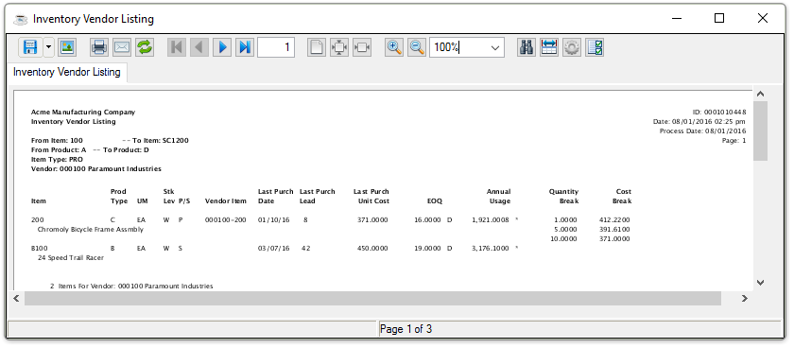Select fit page view icon
This screenshot has width=794, height=348.
(339, 47)
